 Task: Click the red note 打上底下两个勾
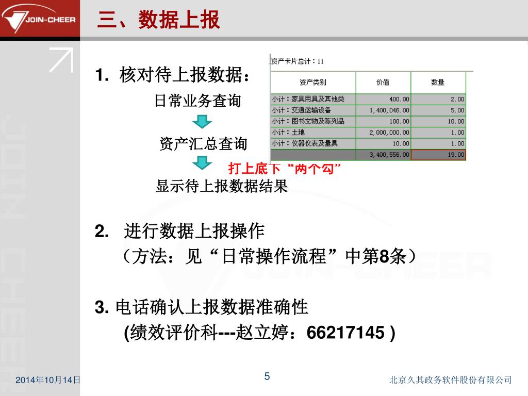[x=285, y=168]
